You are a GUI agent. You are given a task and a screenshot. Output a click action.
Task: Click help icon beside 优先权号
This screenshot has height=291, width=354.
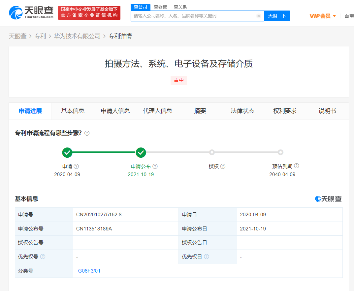[43, 257]
